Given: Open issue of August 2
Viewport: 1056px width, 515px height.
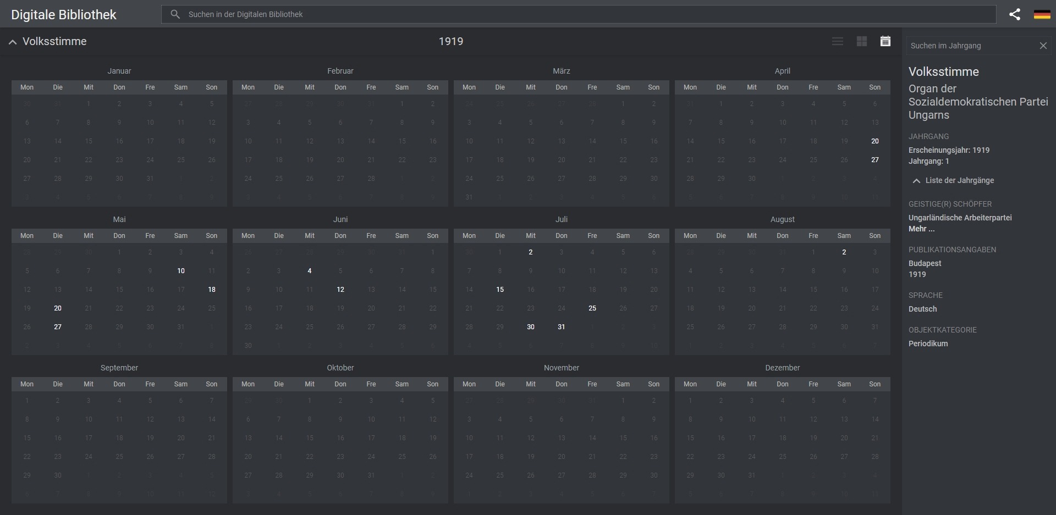Looking at the screenshot, I should coord(844,252).
